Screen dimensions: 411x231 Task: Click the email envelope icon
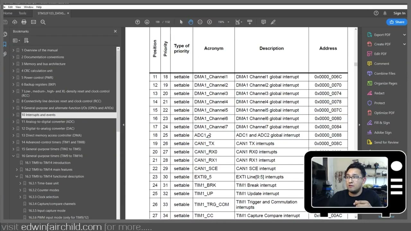click(x=33, y=22)
